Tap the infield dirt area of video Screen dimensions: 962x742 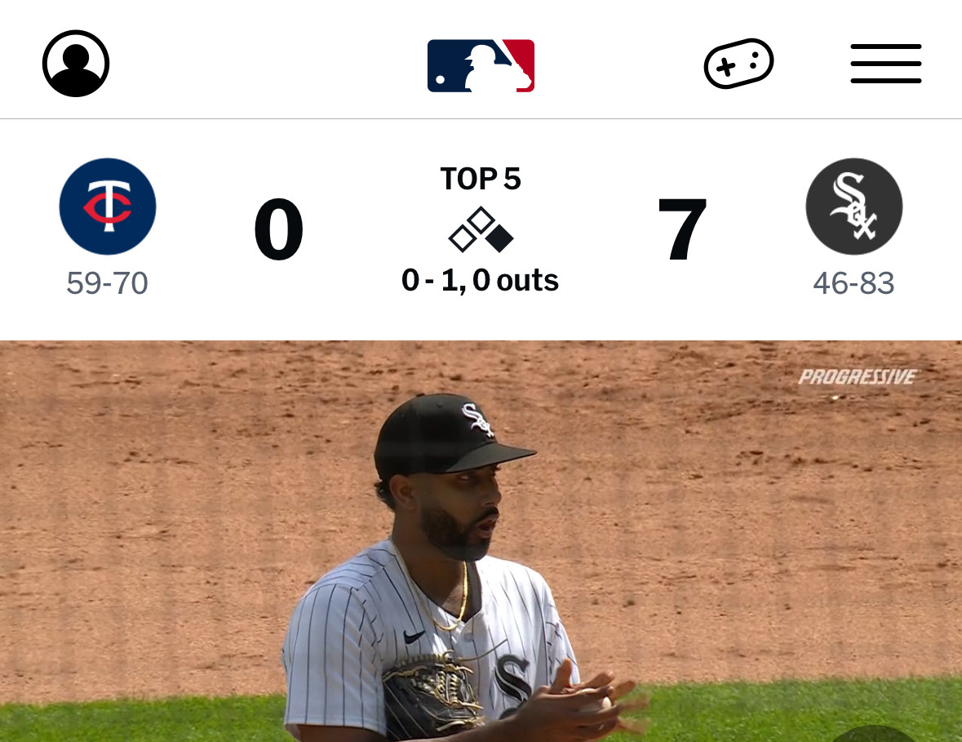(184, 491)
